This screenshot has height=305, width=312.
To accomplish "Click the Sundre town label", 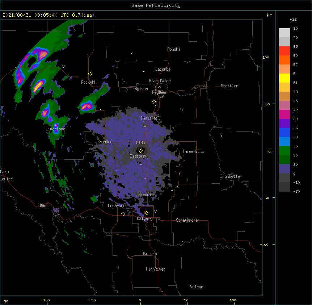I will (106, 142).
